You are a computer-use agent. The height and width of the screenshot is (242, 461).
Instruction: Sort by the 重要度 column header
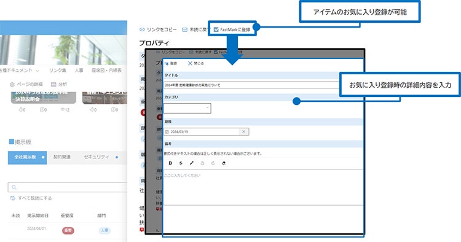point(67,216)
